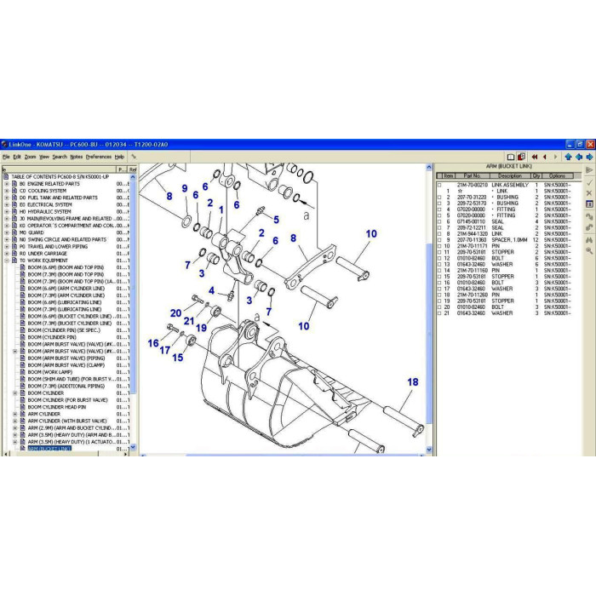This screenshot has width=596, height=596.
Task: Open the Notes menu
Action: 77,157
